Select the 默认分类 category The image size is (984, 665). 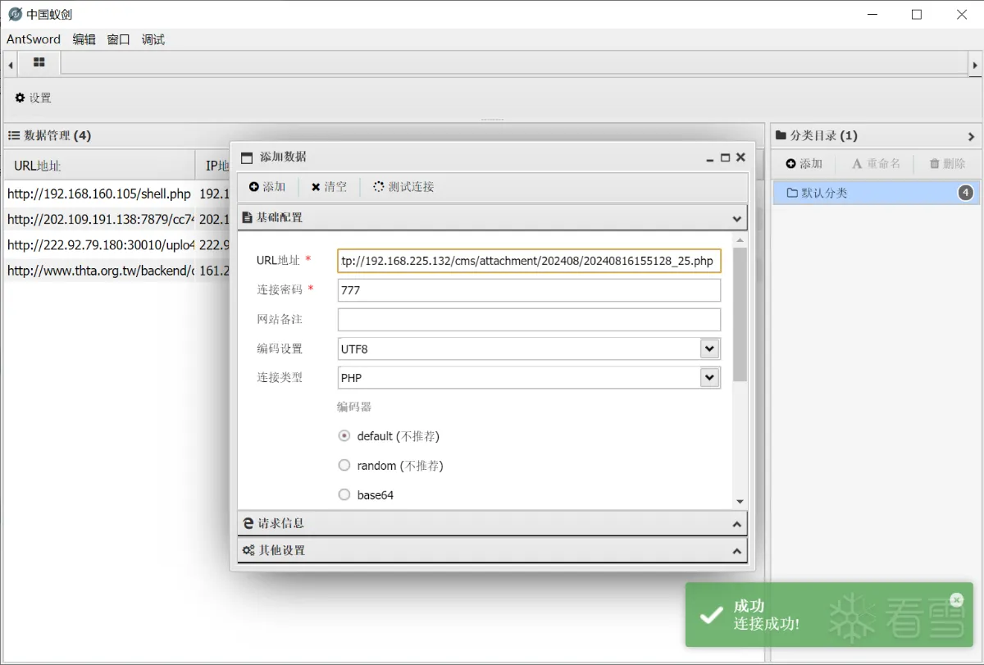876,193
